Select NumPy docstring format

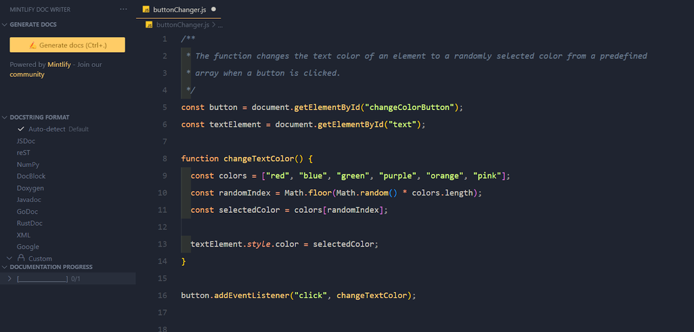pos(28,164)
